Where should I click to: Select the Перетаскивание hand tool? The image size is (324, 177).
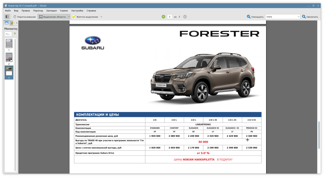click(24, 17)
